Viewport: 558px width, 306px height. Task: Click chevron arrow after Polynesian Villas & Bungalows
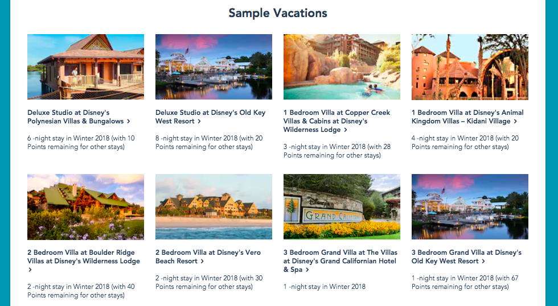(129, 122)
